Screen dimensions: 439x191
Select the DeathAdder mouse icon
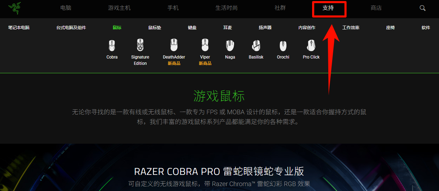(174, 45)
